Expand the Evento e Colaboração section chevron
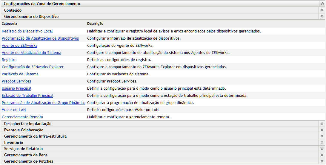 [x=322, y=130]
